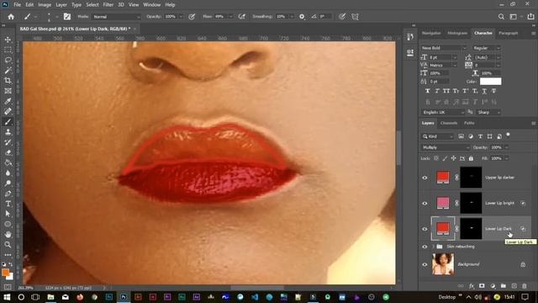Select the Magic Wand tool
538x303 pixels.
click(8, 71)
